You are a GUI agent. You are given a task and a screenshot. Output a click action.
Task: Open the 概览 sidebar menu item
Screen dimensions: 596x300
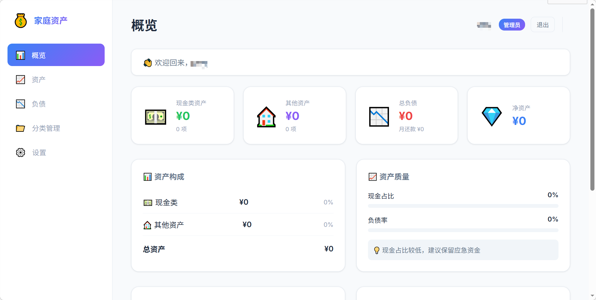[56, 55]
